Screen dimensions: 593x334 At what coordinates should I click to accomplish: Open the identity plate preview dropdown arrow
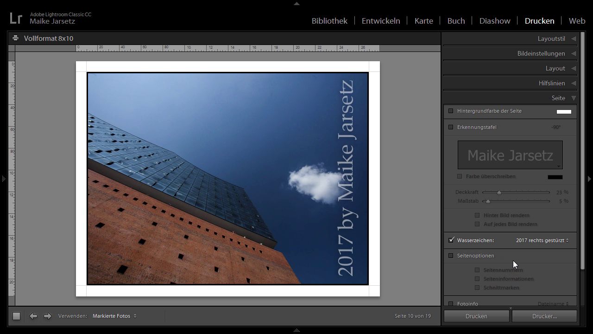[x=559, y=166]
